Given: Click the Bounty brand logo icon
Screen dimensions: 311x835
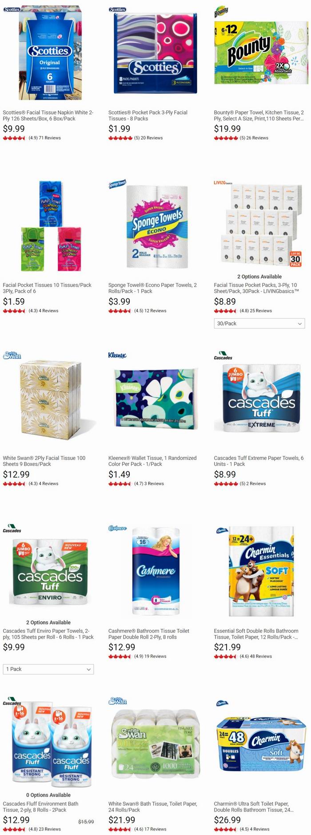Looking at the screenshot, I should point(221,12).
